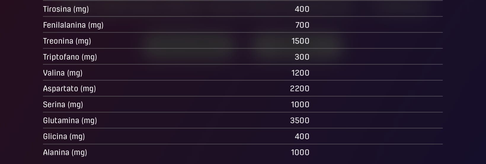Select the 2200 value for Aspartato
Screen dimensions: 486x164
300,89
